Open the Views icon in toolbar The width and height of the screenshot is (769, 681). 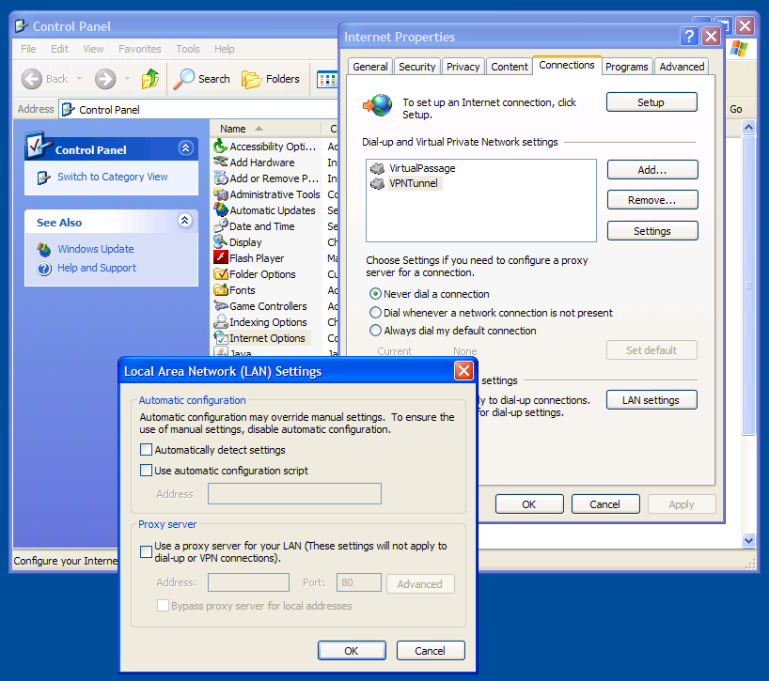(x=326, y=79)
